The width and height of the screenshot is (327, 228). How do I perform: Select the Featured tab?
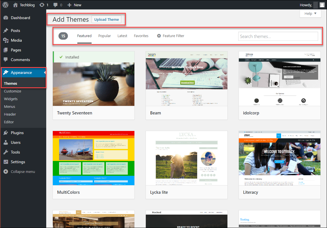coord(84,36)
